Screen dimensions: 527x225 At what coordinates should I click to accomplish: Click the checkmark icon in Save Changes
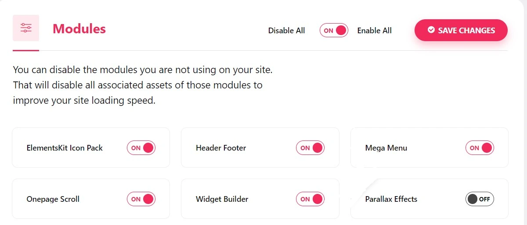(x=431, y=30)
